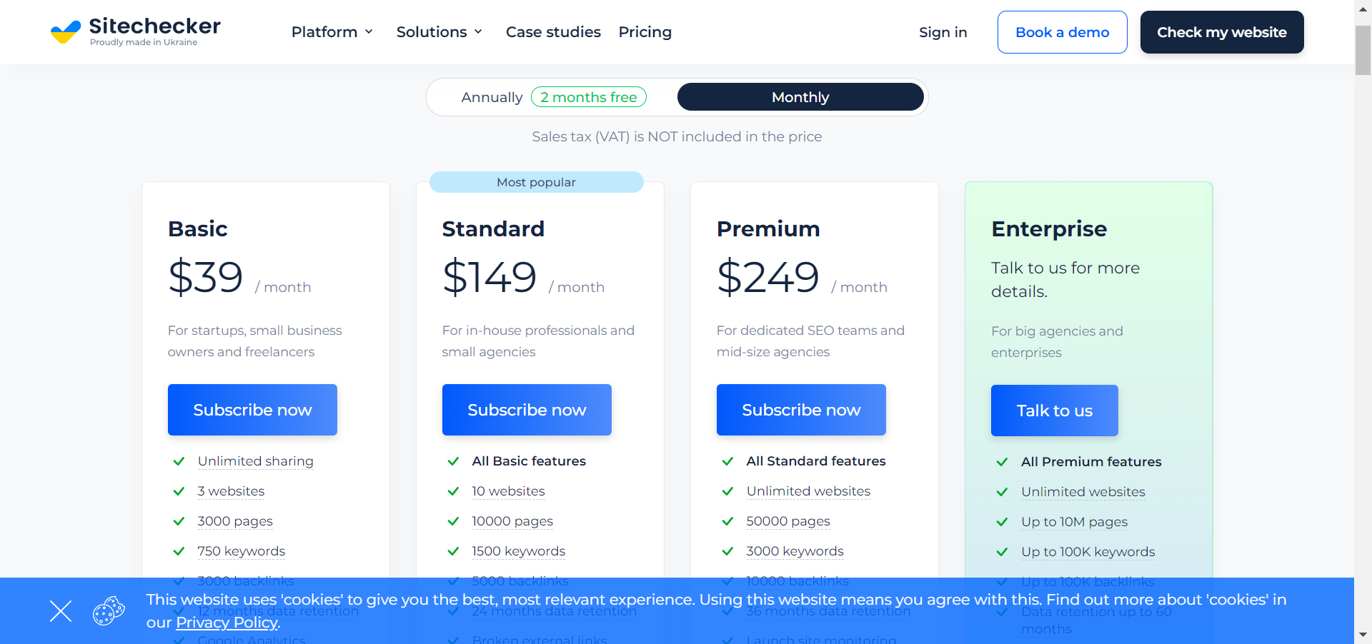Image resolution: width=1372 pixels, height=644 pixels.
Task: Click the checkmark next to All Basic features
Action: tap(453, 461)
